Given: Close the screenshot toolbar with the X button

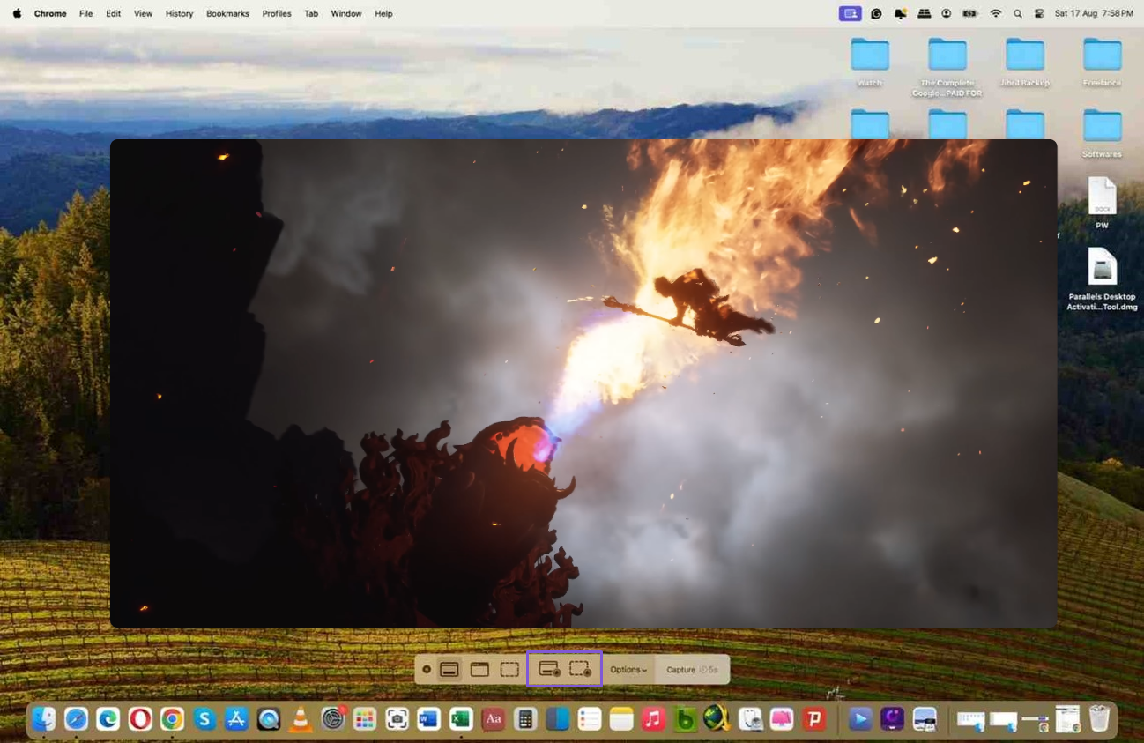Looking at the screenshot, I should tap(427, 670).
